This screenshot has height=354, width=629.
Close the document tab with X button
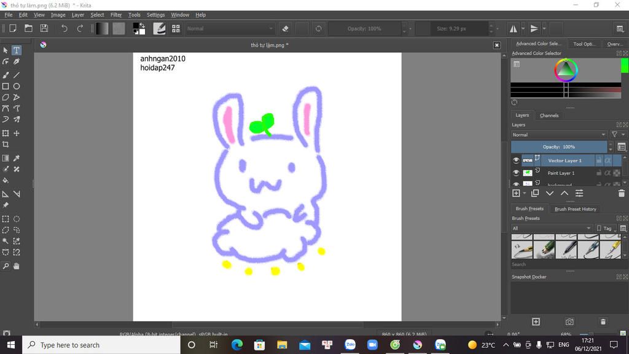tap(496, 45)
